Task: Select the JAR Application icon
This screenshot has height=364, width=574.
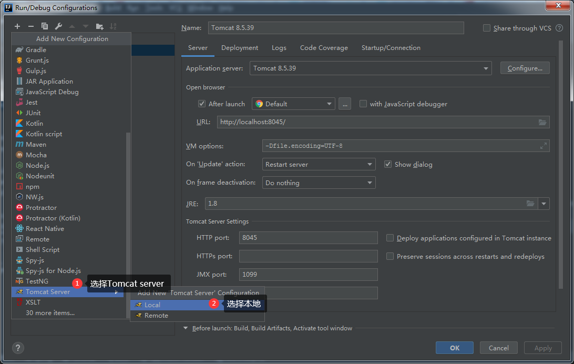Action: [19, 82]
